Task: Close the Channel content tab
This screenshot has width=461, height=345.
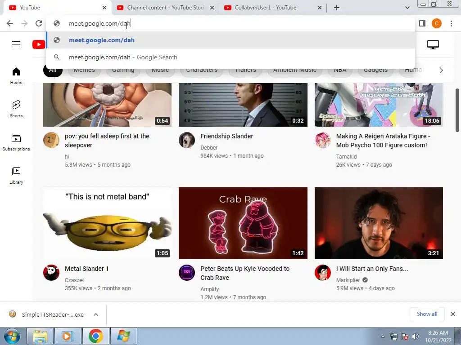Action: point(212,8)
